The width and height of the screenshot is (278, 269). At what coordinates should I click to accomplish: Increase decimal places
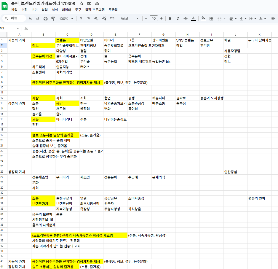coord(104,18)
